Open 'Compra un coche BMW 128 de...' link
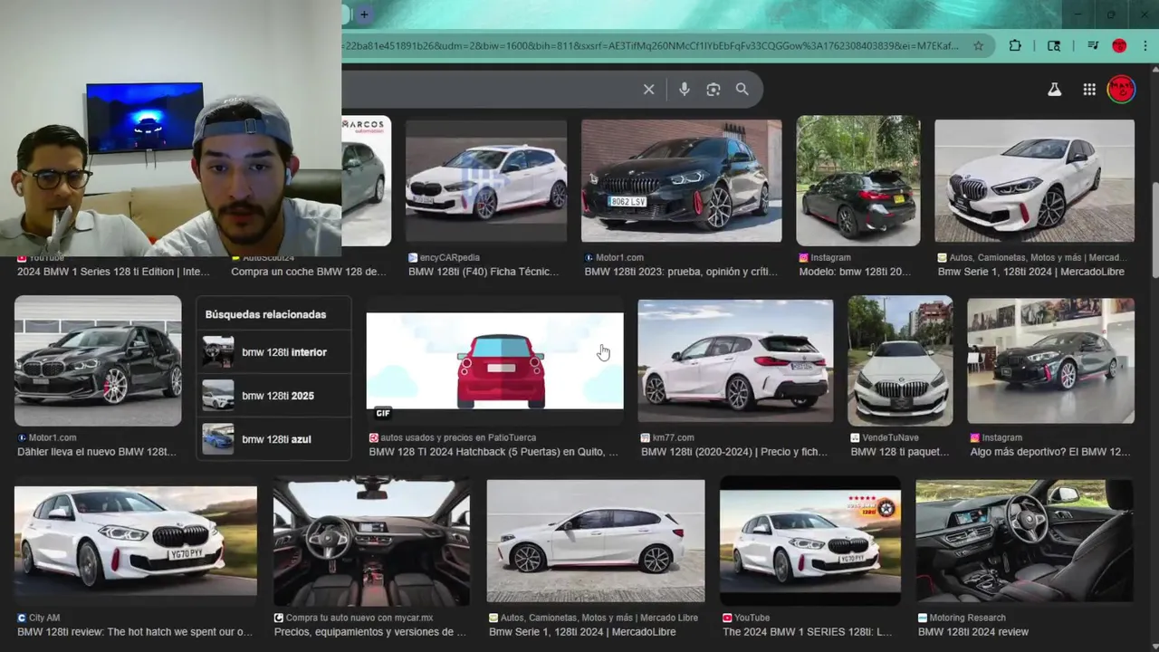 point(308,272)
